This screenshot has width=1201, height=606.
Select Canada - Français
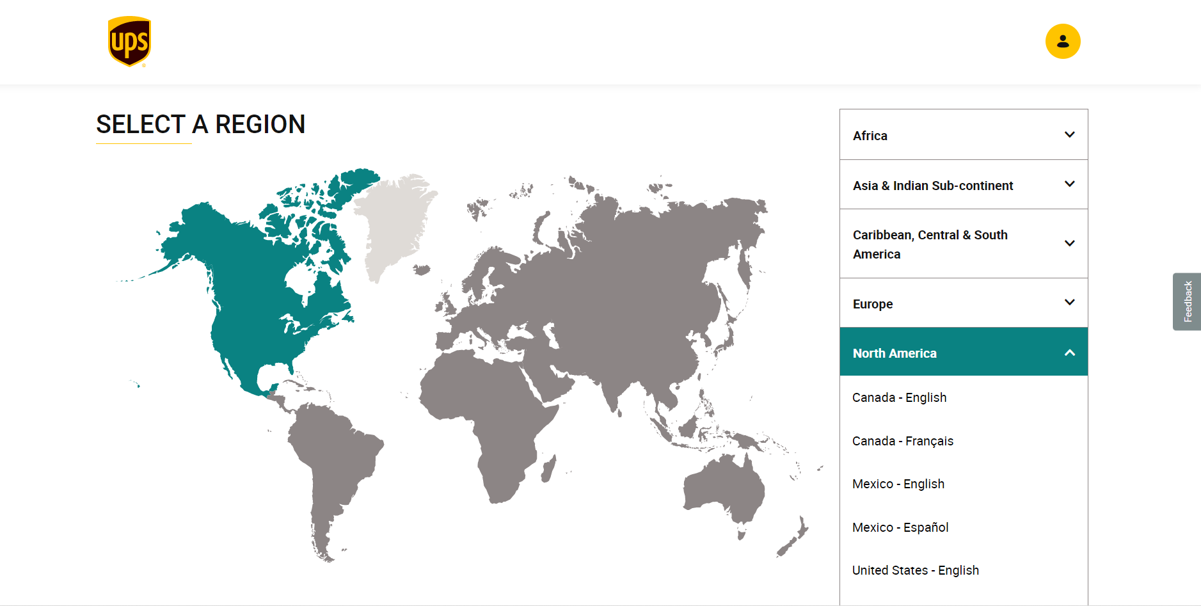coord(902,441)
